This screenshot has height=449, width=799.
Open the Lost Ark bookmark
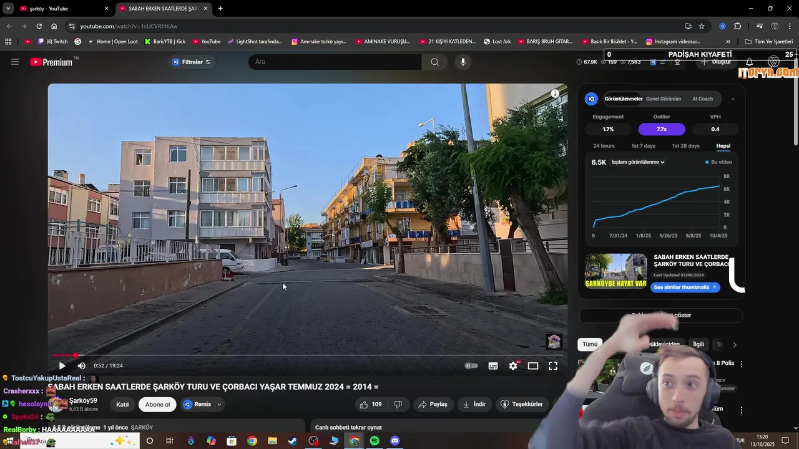[497, 41]
